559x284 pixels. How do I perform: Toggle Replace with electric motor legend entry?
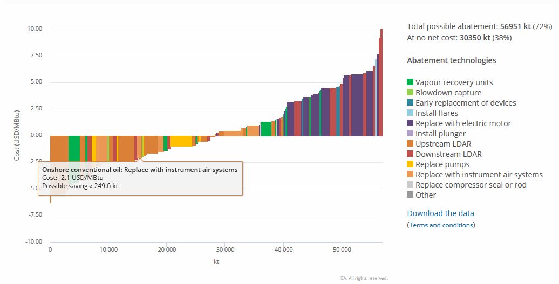point(463,123)
